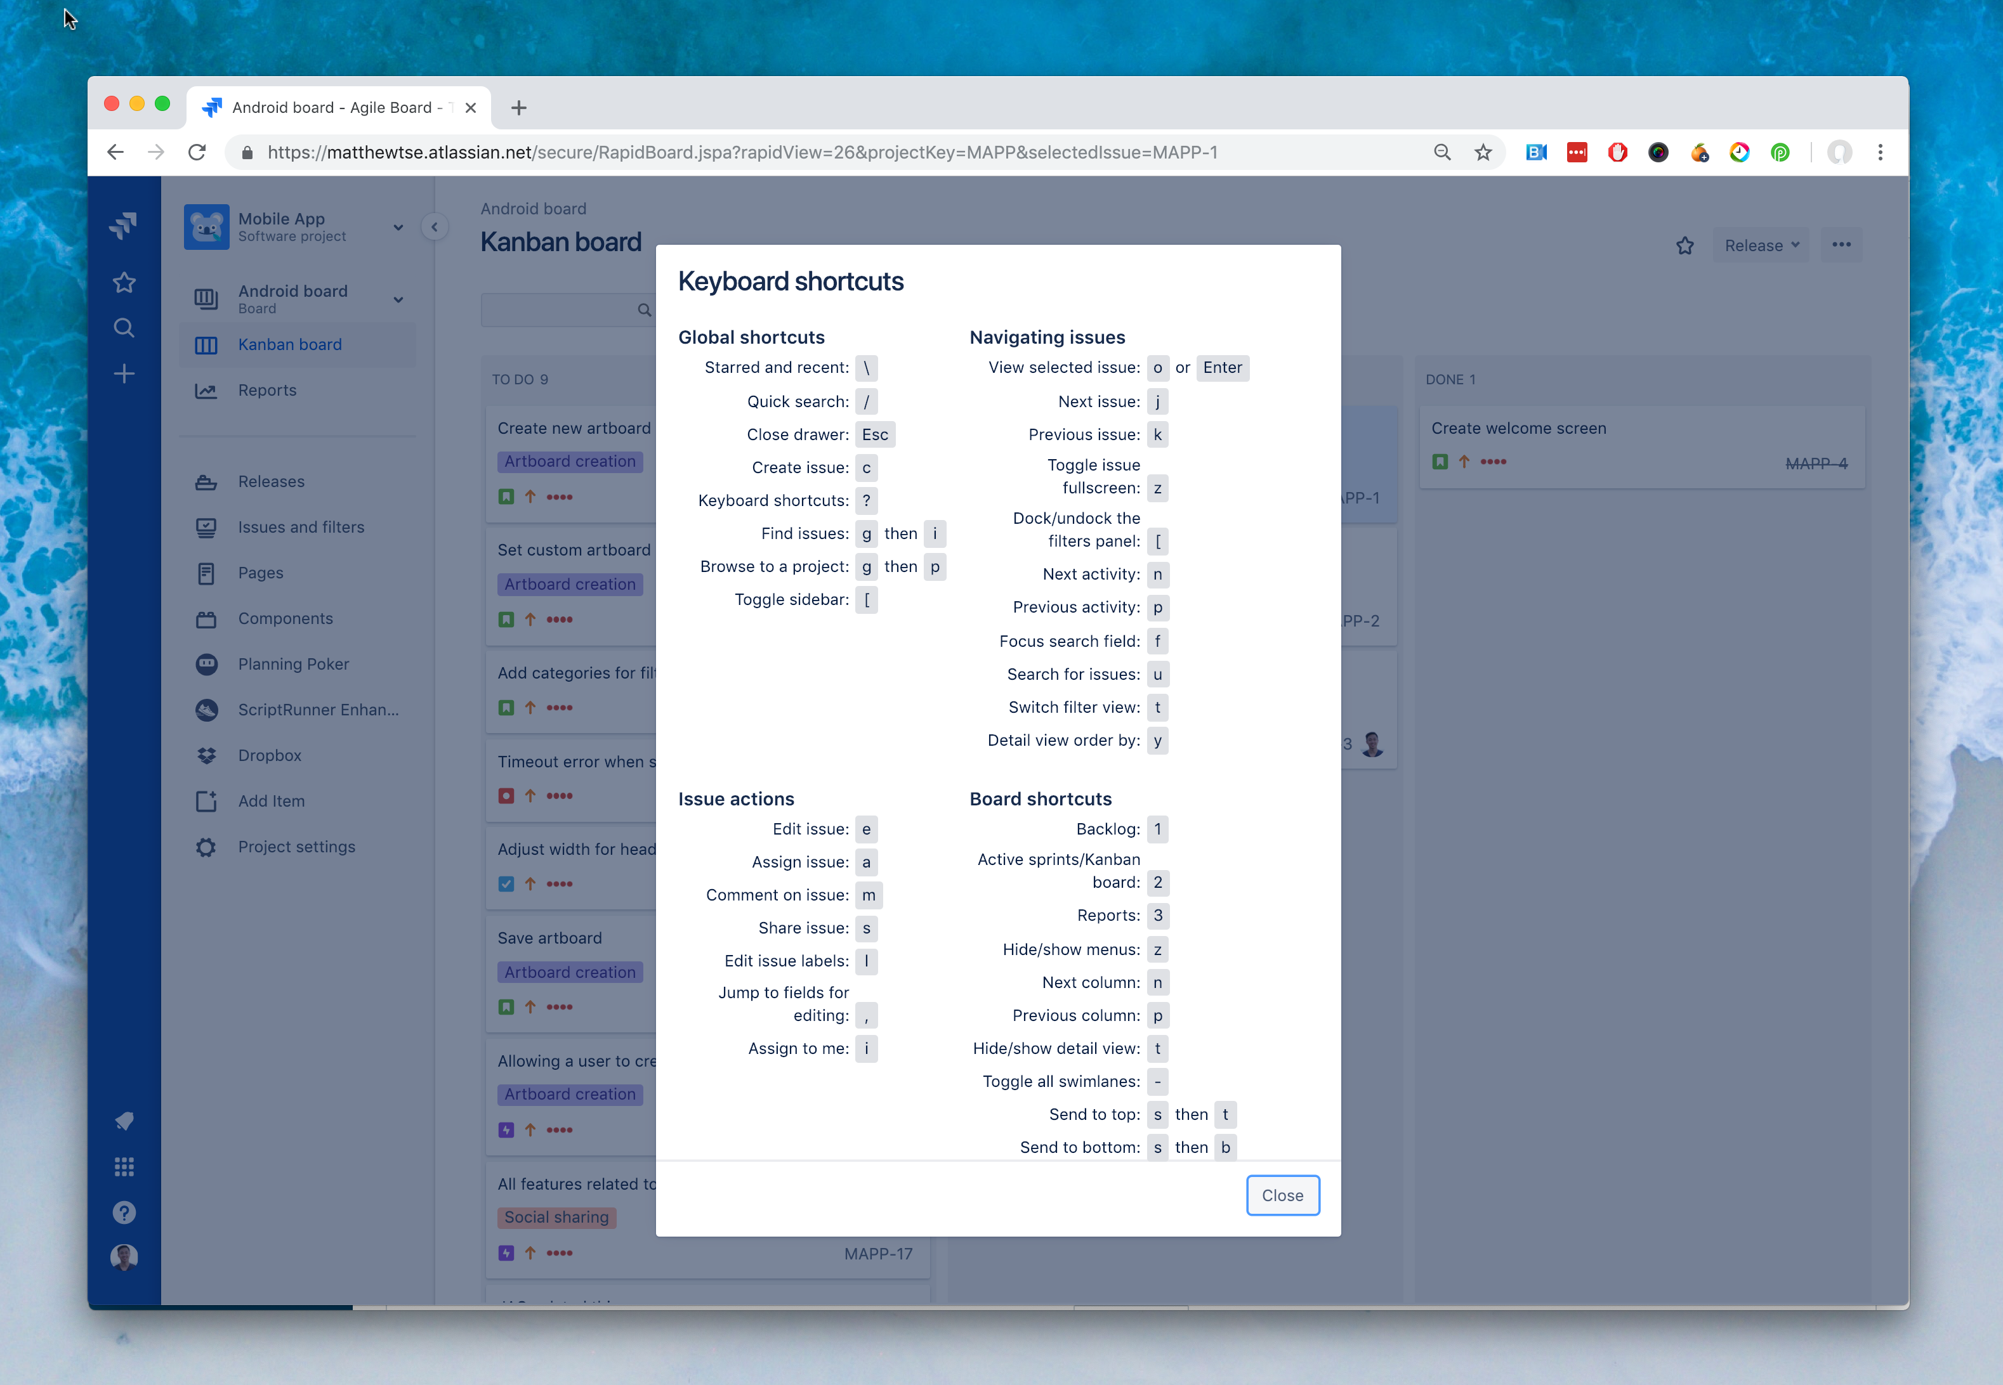This screenshot has height=1385, width=2003.
Task: Open Components in the sidebar
Action: [x=297, y=619]
